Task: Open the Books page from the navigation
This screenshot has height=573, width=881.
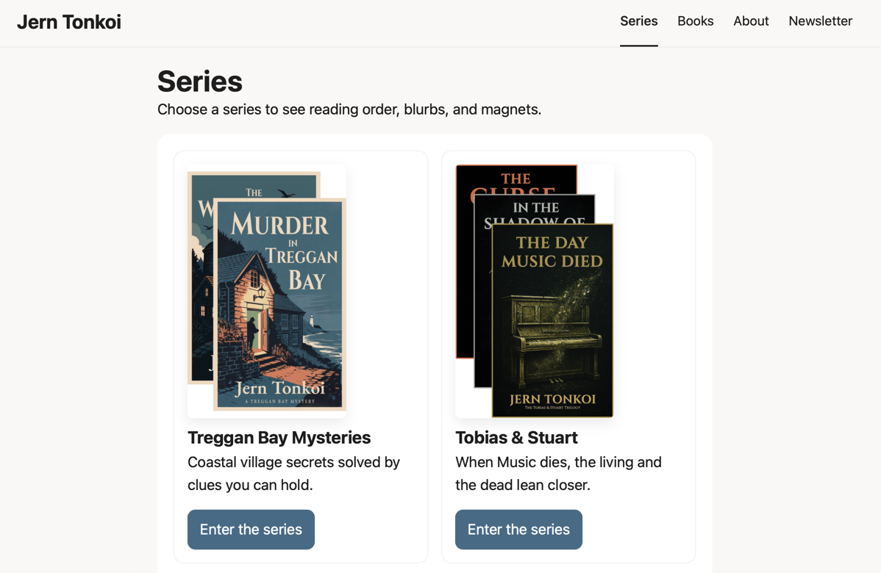Action: [x=695, y=21]
